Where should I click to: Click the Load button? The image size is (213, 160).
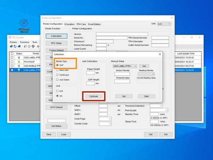(x=64, y=134)
